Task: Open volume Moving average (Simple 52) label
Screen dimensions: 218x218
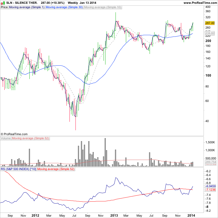Action: (x=31, y=138)
